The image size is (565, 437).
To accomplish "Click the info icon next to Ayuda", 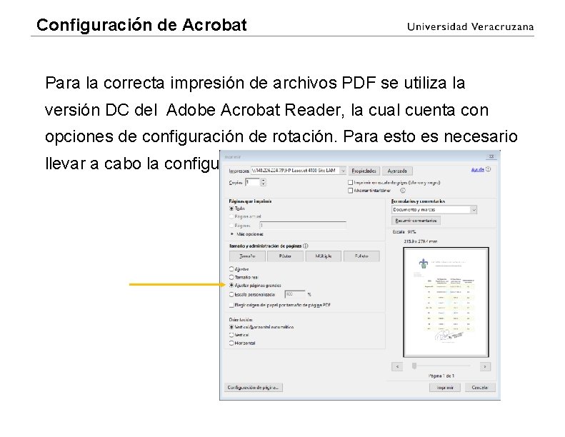I will click(489, 169).
